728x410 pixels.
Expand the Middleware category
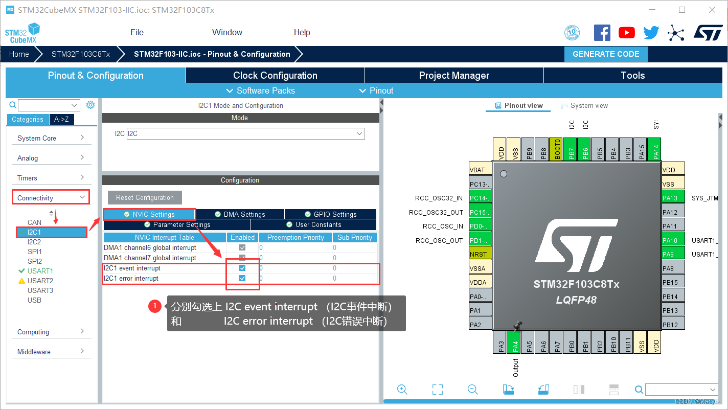point(51,352)
